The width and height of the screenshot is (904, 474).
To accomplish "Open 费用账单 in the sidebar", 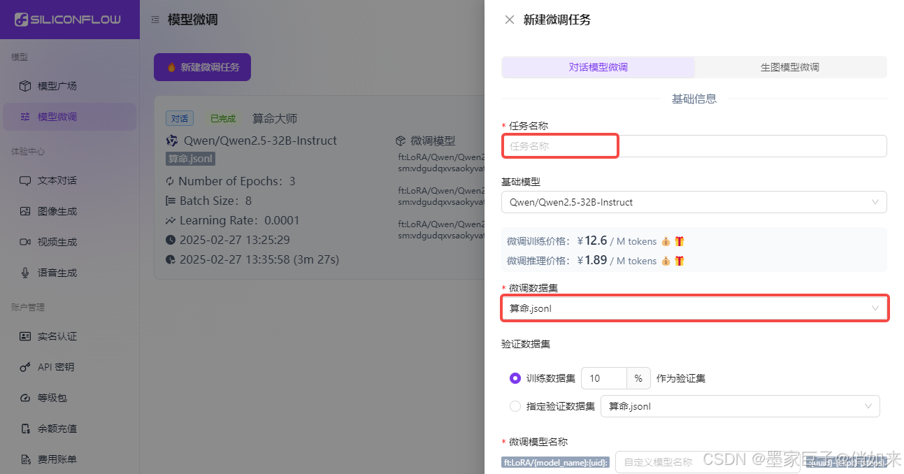I will (x=69, y=459).
